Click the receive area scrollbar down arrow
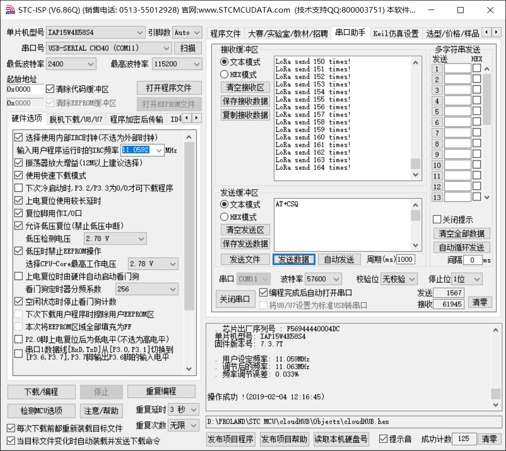 pyautogui.click(x=415, y=175)
